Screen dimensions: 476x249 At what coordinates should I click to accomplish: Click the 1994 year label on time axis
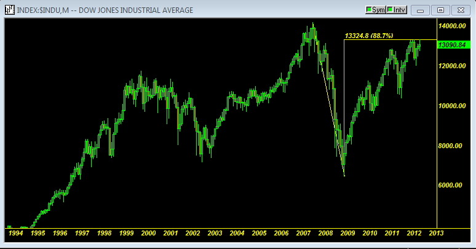click(x=16, y=233)
